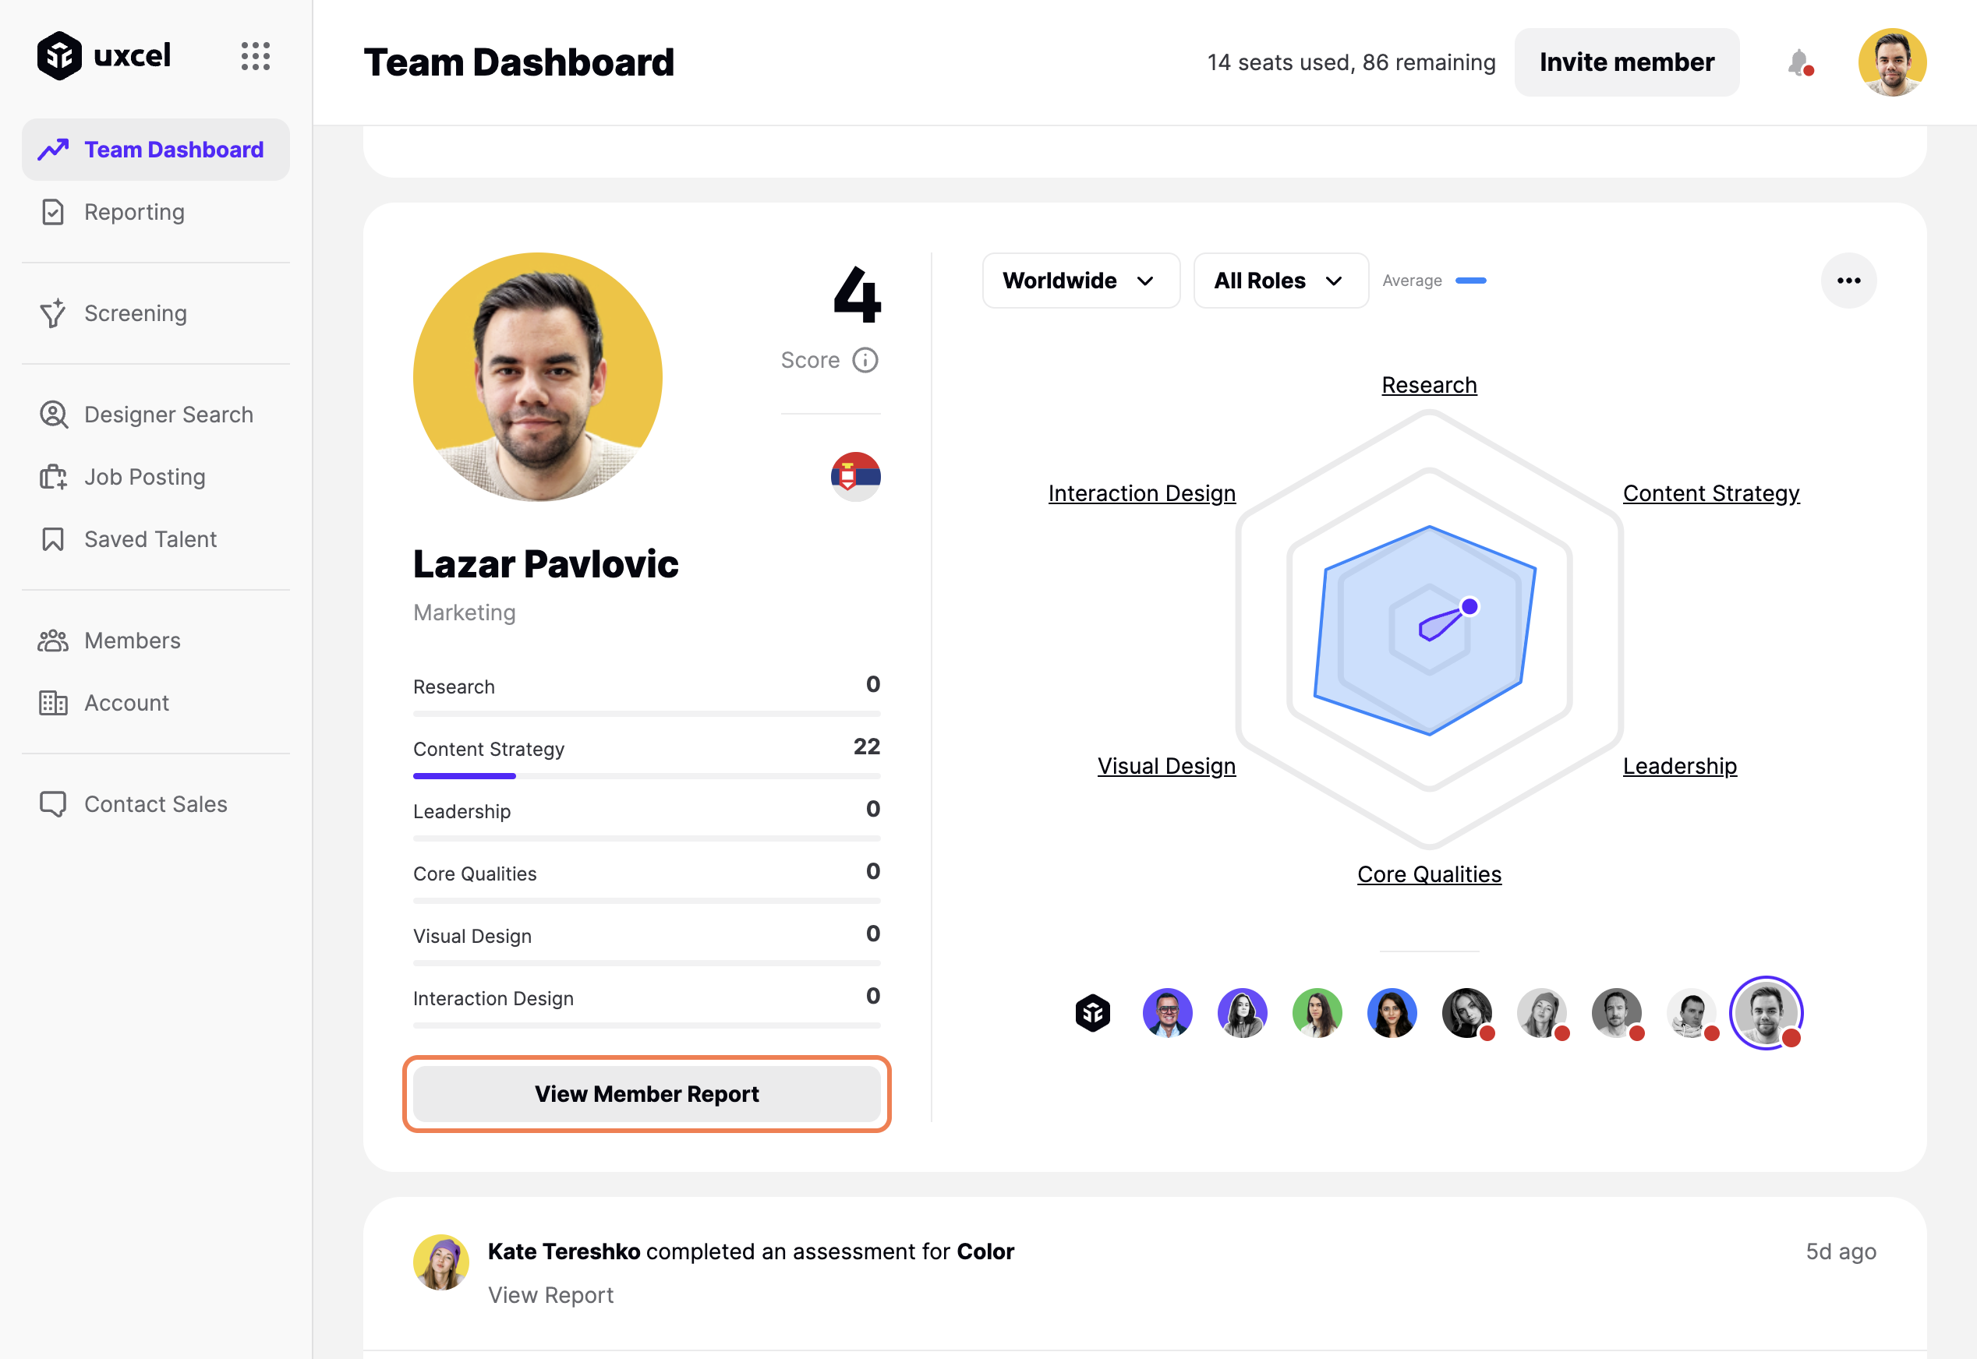Click the '14 seats used, 86 remaining' text
This screenshot has width=1977, height=1359.
[1351, 62]
